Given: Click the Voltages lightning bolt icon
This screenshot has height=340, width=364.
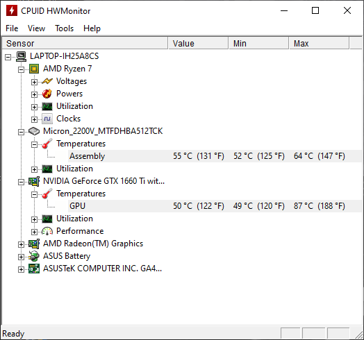Looking at the screenshot, I should (47, 81).
